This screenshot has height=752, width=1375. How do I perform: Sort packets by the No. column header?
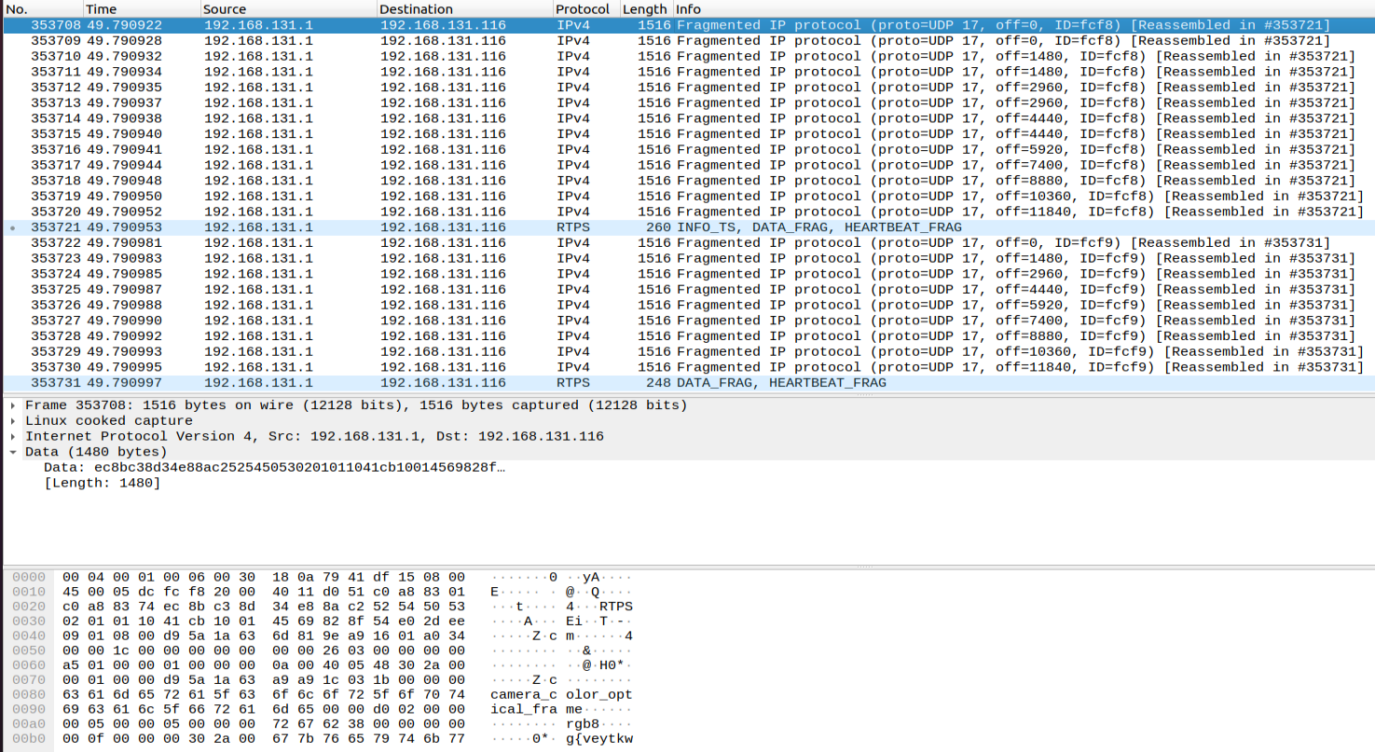coord(42,8)
